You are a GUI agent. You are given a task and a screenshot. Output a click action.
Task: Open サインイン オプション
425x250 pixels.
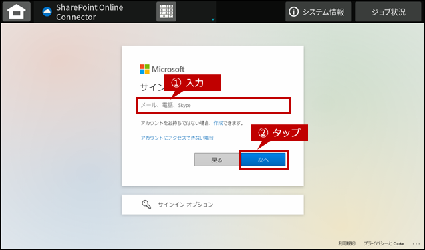click(x=212, y=205)
